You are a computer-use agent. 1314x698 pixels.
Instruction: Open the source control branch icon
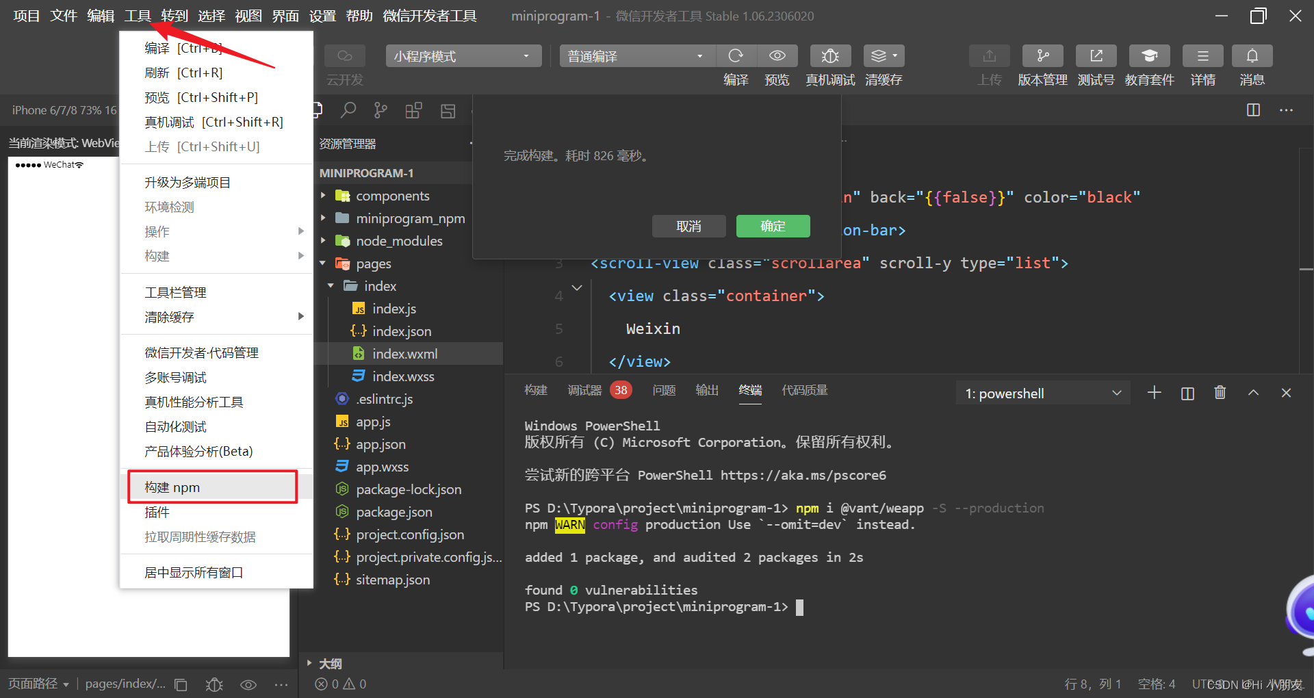(x=381, y=110)
